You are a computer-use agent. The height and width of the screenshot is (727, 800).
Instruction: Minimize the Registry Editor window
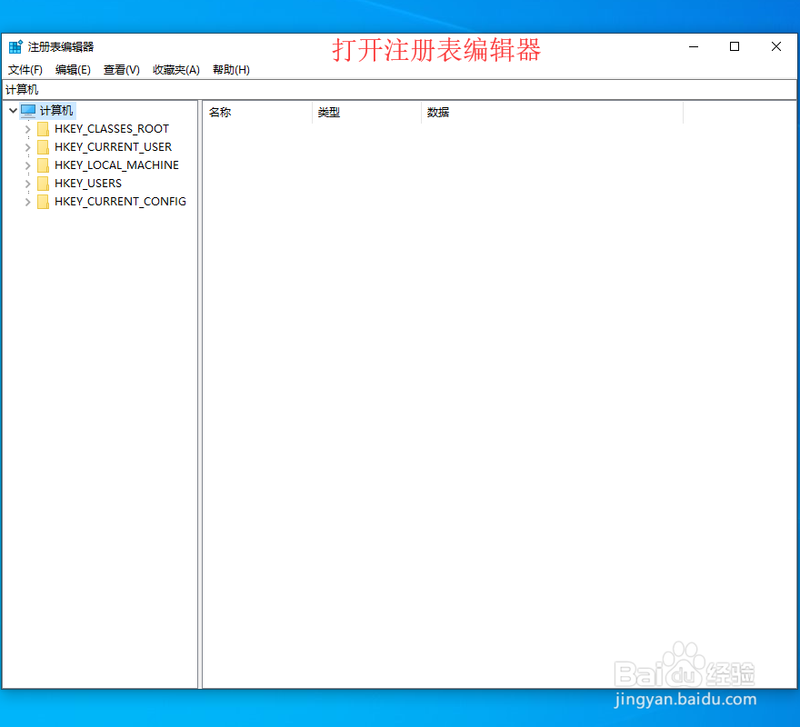coord(694,46)
